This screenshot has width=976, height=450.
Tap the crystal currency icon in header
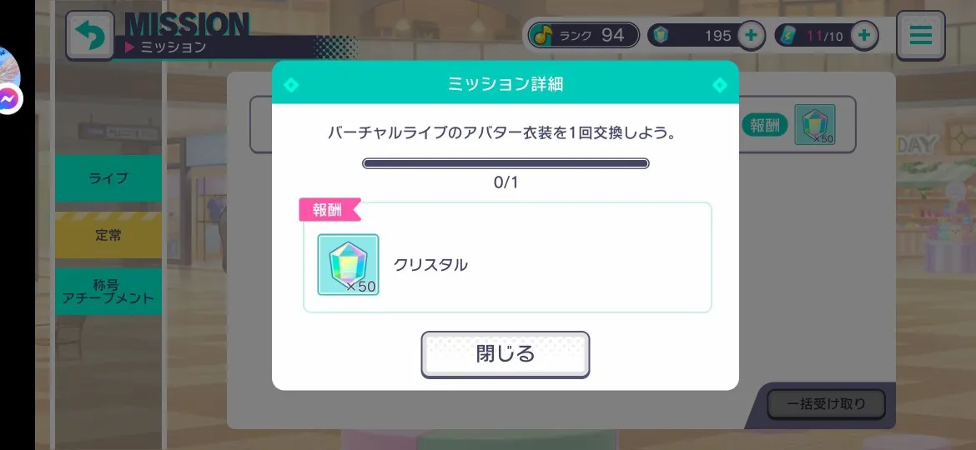[x=661, y=36]
